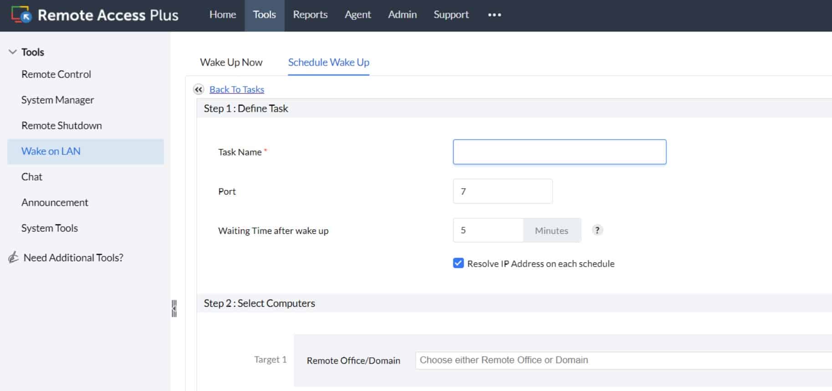Click the Remote Access Plus logo icon
Image resolution: width=832 pixels, height=391 pixels.
point(21,15)
